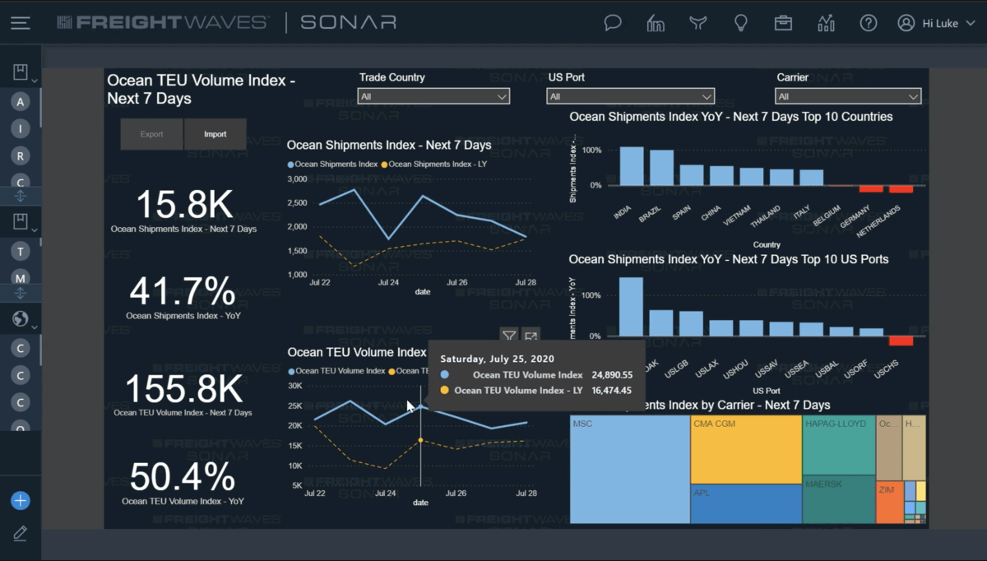Viewport: 987px width, 561px height.
Task: Select the R item in sidebar
Action: [21, 156]
